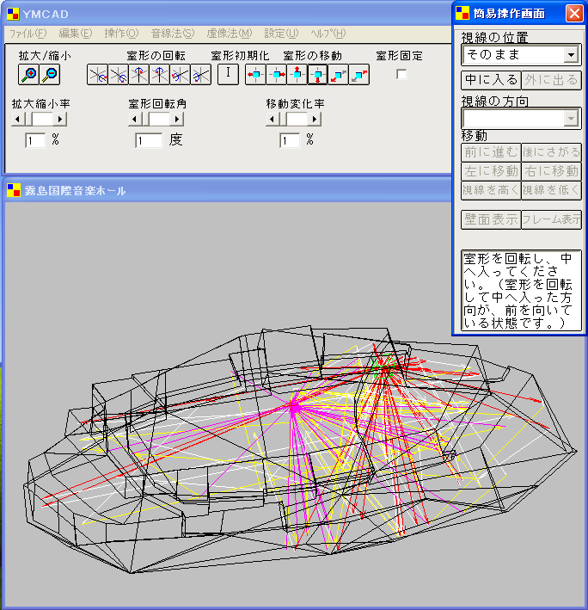588x610 pixels.
Task: Click the フレーム表示 button
Action: [551, 219]
